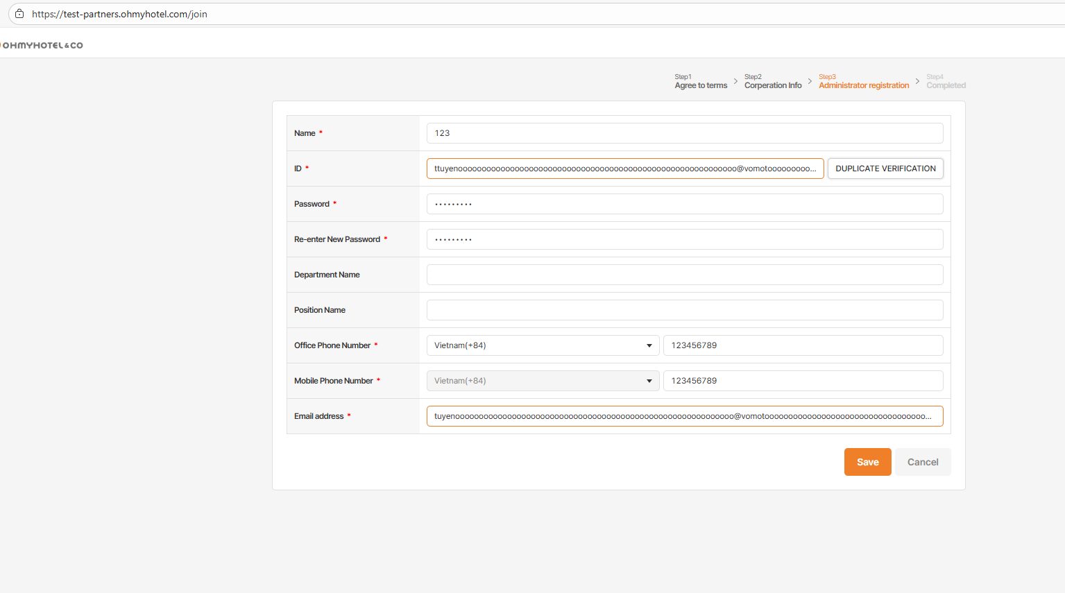Focus the Password field

point(684,204)
